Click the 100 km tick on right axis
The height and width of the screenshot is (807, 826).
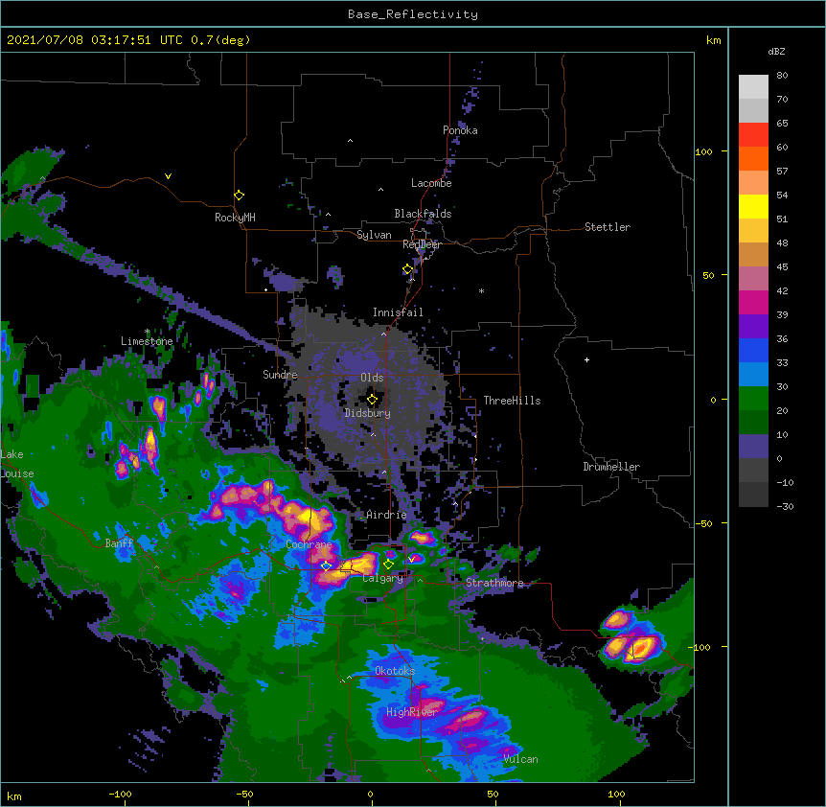703,151
